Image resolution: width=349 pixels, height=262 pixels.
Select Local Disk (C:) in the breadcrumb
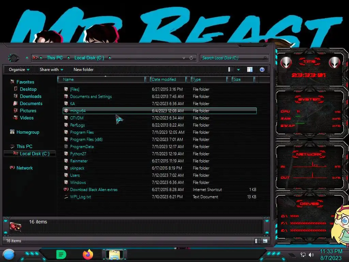click(x=89, y=58)
